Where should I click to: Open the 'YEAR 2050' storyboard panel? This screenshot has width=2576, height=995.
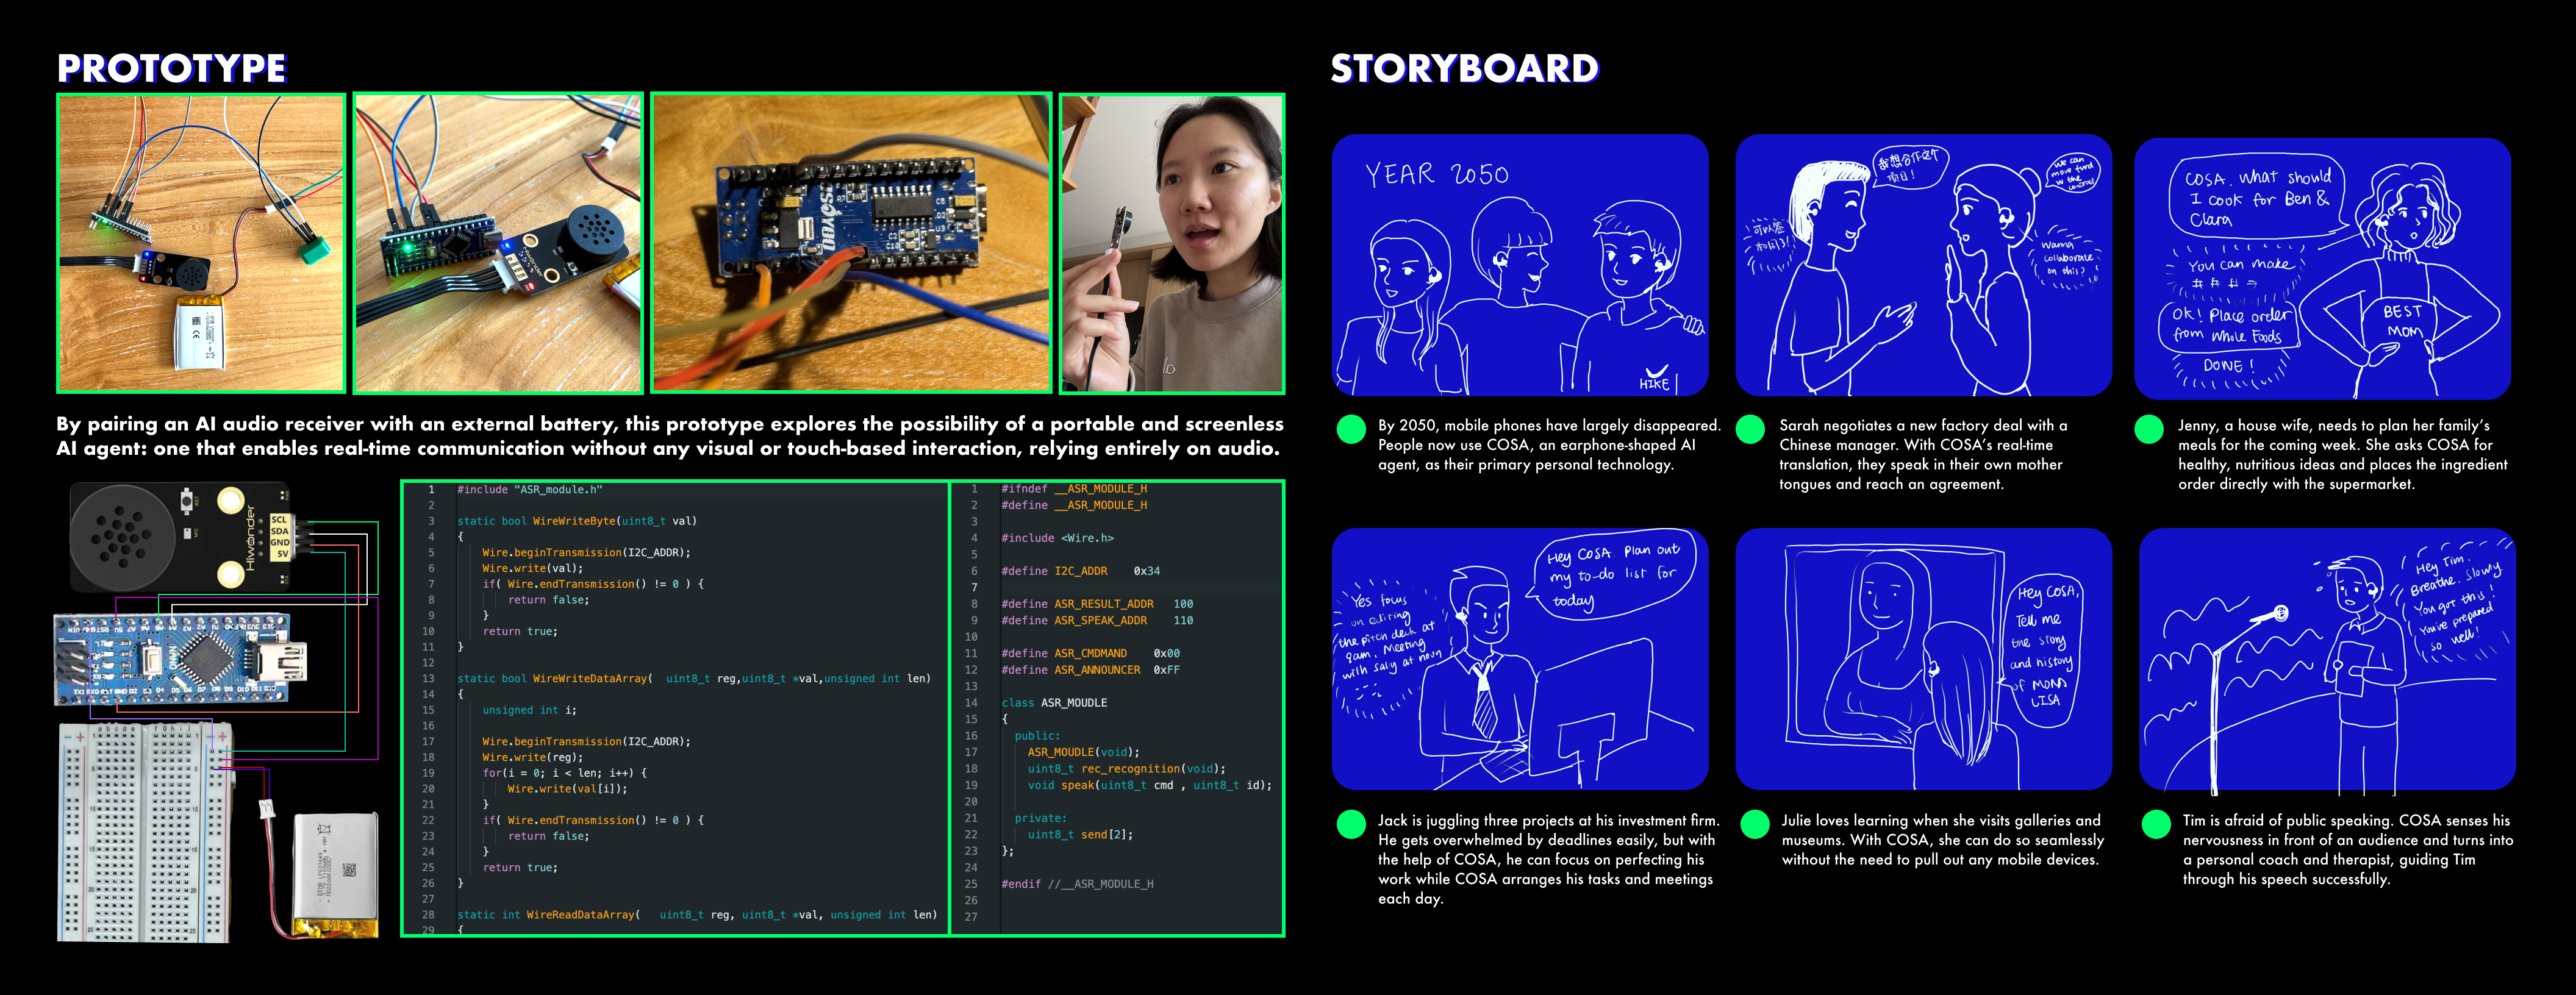(1520, 265)
